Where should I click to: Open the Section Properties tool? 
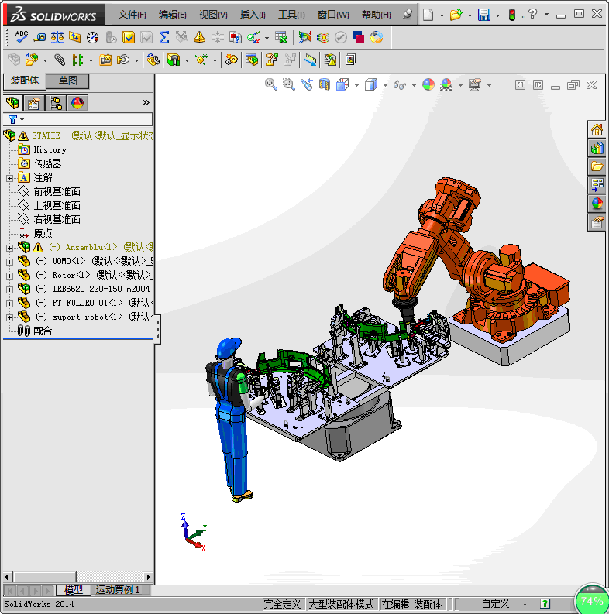74,37
